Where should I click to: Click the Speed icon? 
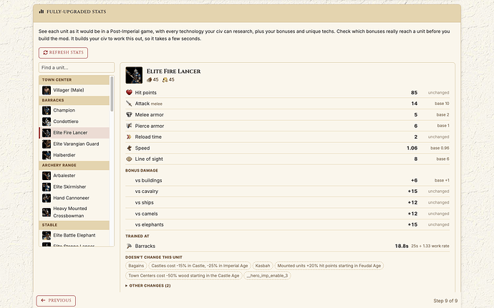click(129, 148)
